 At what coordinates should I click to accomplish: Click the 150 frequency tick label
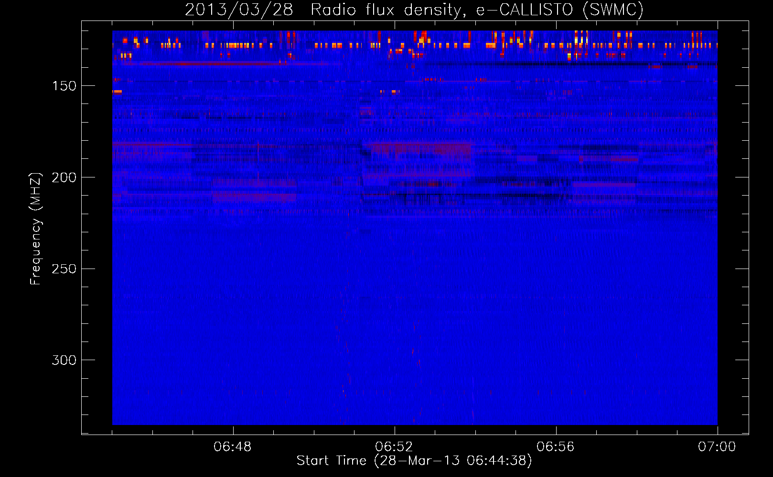click(x=64, y=86)
